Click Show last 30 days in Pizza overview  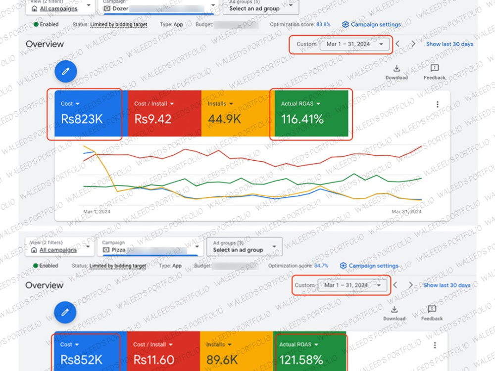pyautogui.click(x=446, y=285)
